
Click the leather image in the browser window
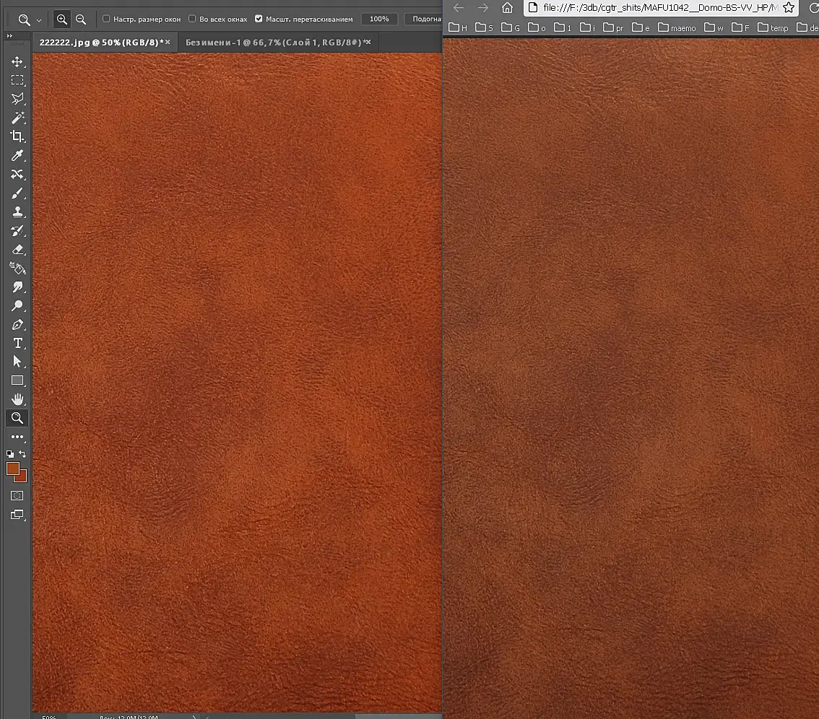click(631, 378)
